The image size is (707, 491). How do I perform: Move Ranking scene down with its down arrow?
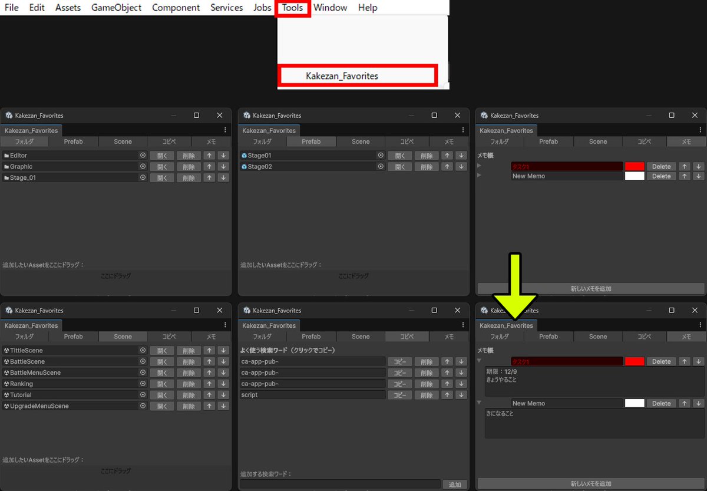tap(223, 384)
